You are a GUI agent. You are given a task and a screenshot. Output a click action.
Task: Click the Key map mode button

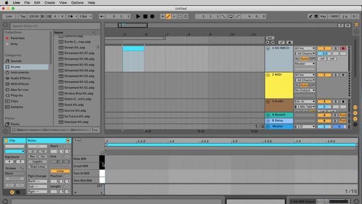pyautogui.click(x=323, y=16)
